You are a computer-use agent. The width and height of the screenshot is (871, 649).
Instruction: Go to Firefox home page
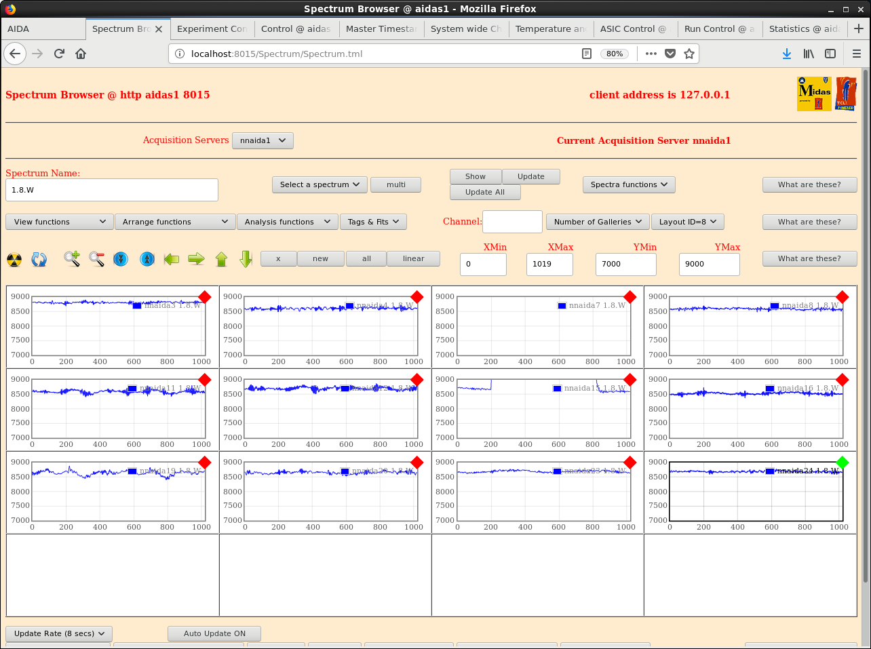coord(81,54)
